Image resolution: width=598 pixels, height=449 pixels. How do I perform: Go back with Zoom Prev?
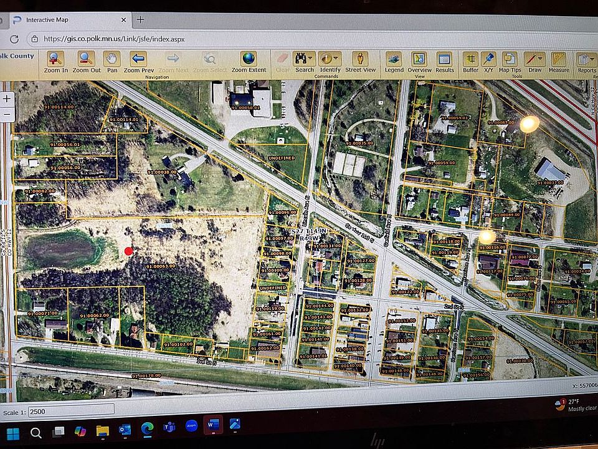click(138, 62)
